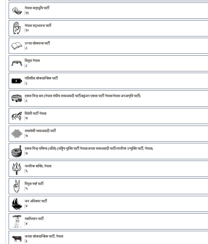Image resolution: width=208 pixels, height=244 pixels.
Task: Click the जन अधिकार पार्टी name
Action: point(36,201)
